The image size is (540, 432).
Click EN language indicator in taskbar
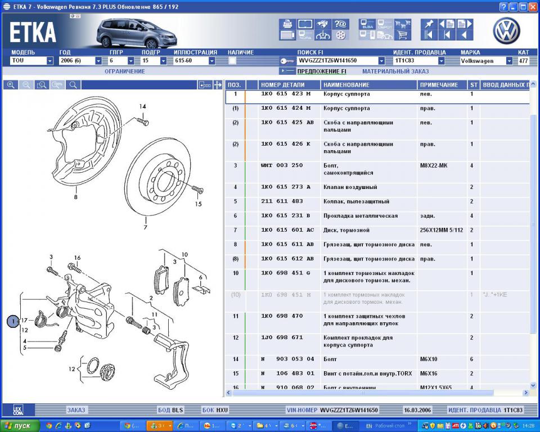tap(369, 426)
